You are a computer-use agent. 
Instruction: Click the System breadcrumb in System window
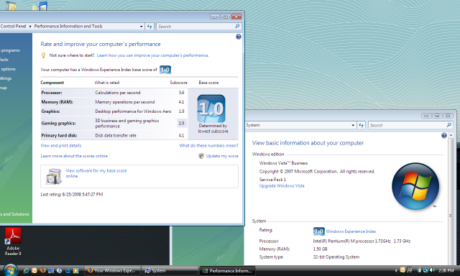[x=253, y=125]
